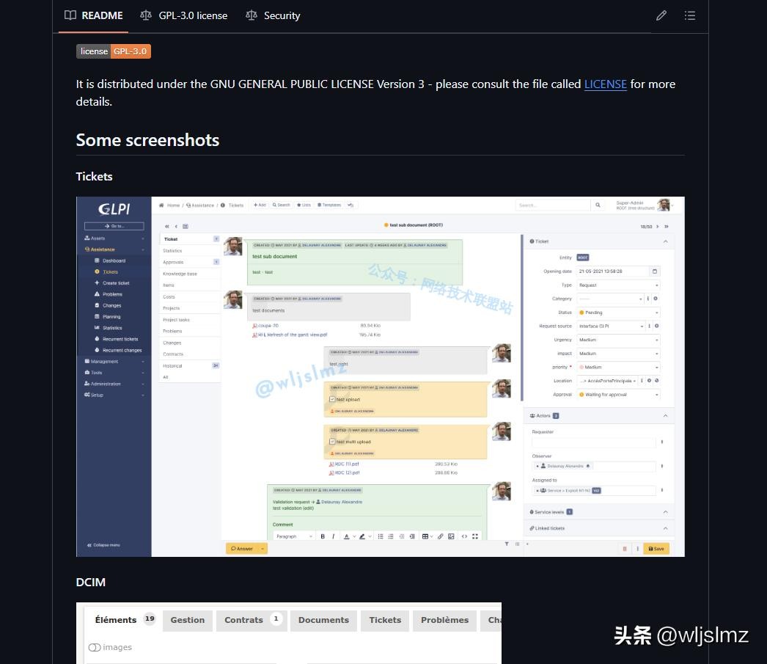767x664 pixels.
Task: Click the yellow Save button in screenshot
Action: pyautogui.click(x=656, y=549)
